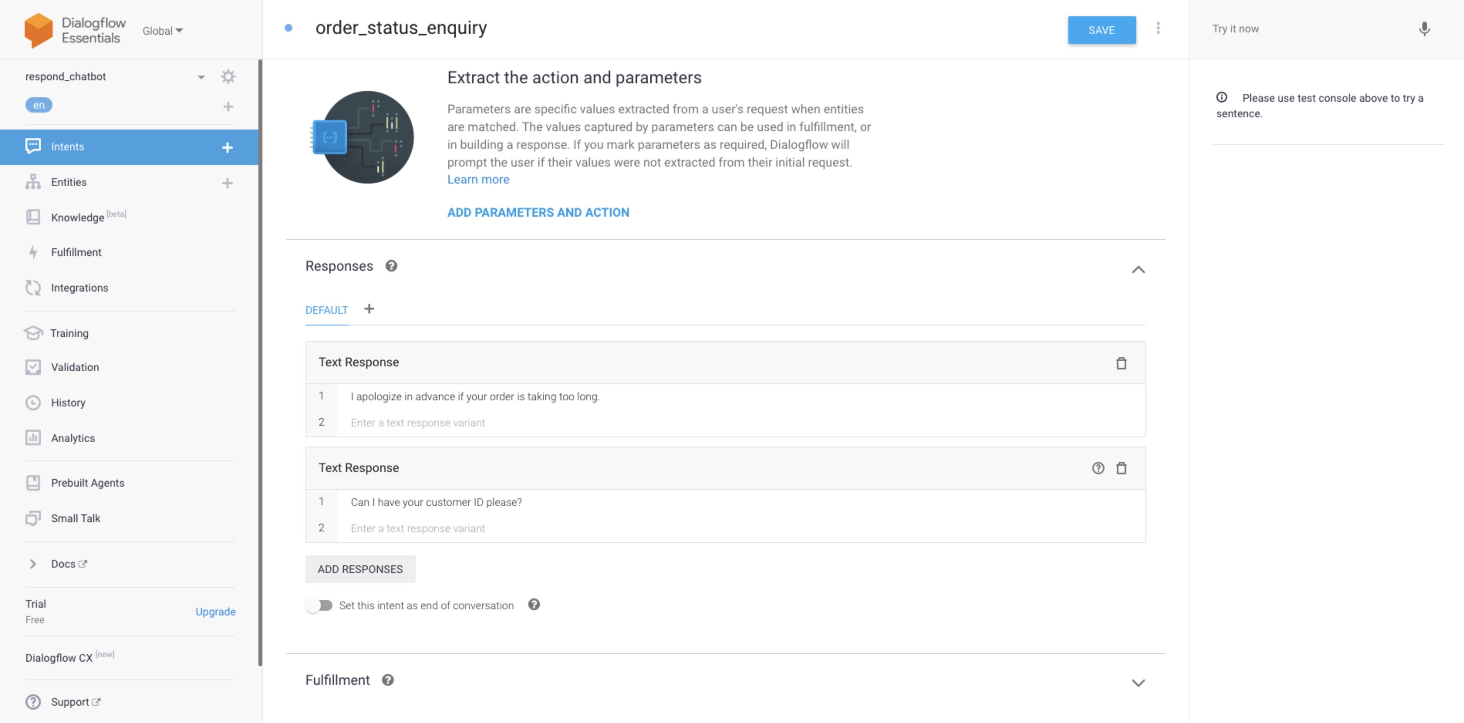This screenshot has width=1464, height=723.
Task: Click the plus icon to create intent
Action: click(227, 147)
